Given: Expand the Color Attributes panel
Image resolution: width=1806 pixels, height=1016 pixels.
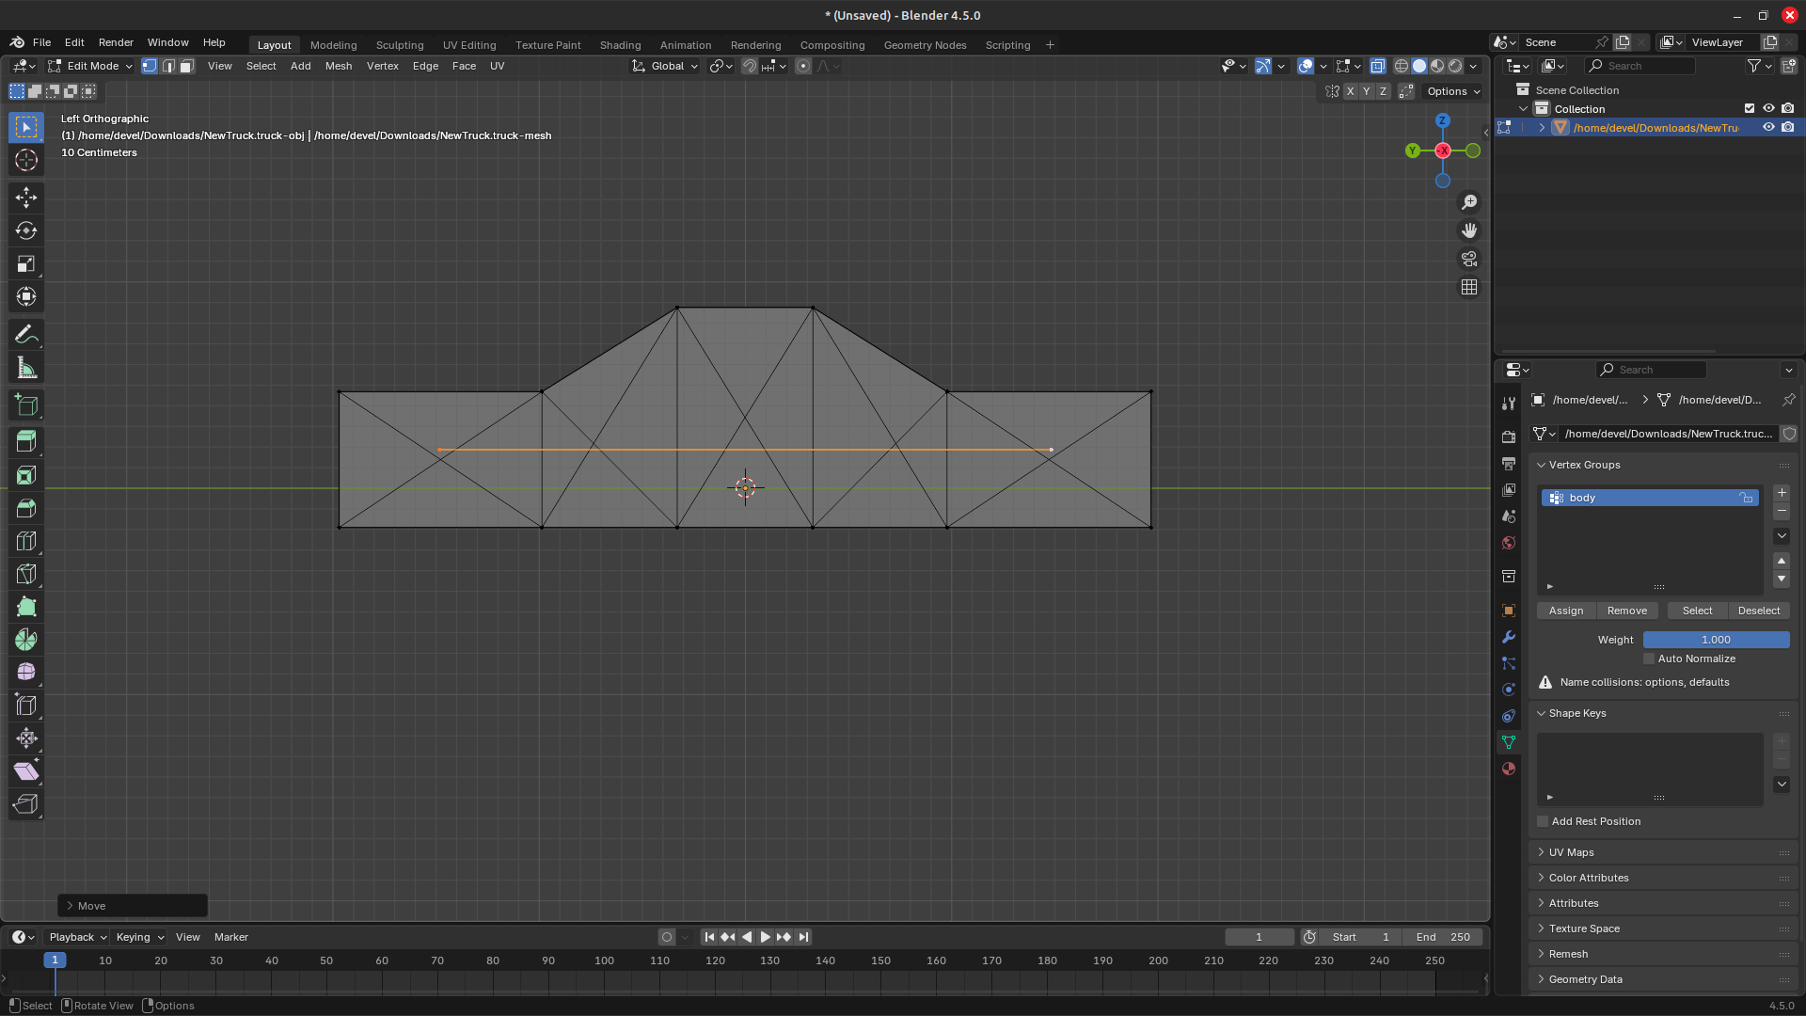Looking at the screenshot, I should [1588, 878].
